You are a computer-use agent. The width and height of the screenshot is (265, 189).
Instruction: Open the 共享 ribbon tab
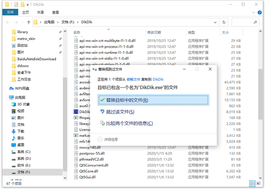[40, 12]
